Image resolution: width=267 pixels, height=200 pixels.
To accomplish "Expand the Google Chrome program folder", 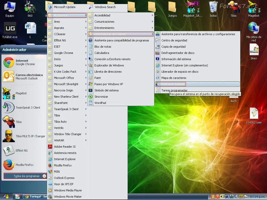I will [x=67, y=53].
